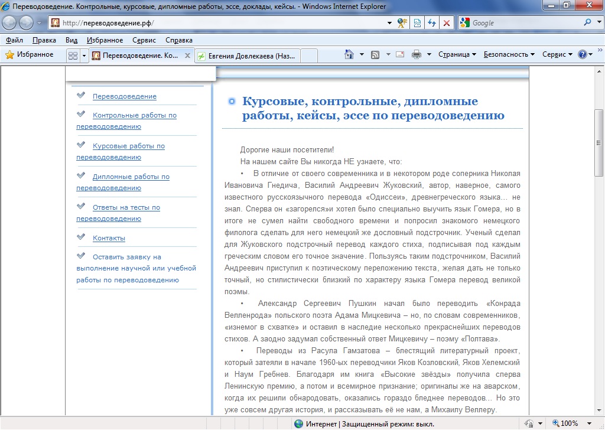Switch to the Евгения Довлекаева tab
Image resolution: width=605 pixels, height=430 pixels.
point(248,56)
